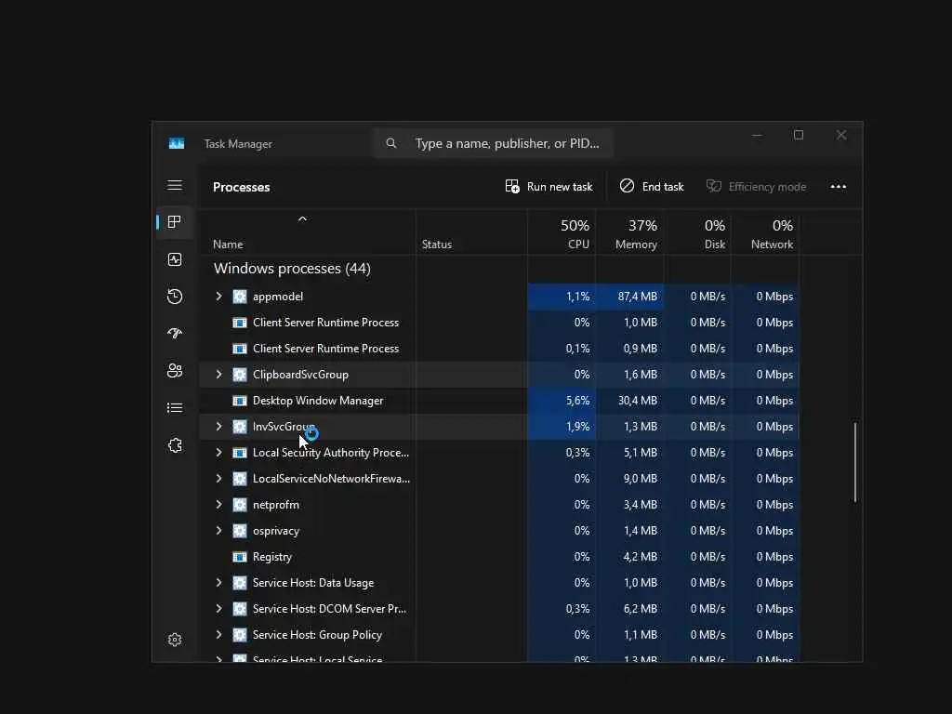Viewport: 952px width, 714px height.
Task: Click the Processes page heading
Action: 241,187
